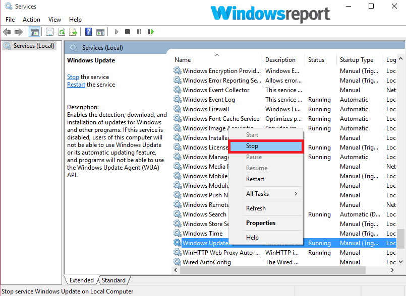Sort by the Description column header

click(283, 60)
